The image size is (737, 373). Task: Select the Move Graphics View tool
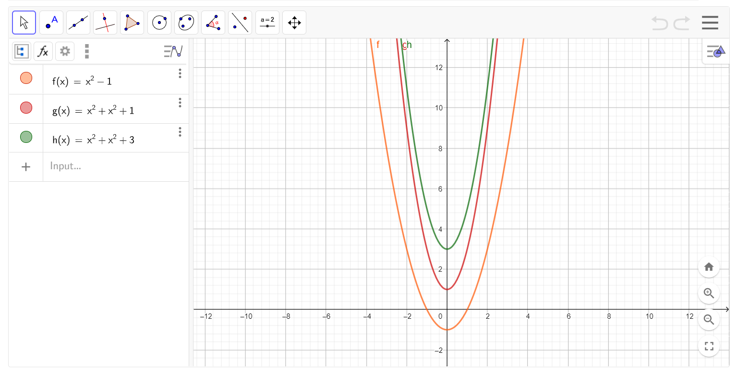294,23
